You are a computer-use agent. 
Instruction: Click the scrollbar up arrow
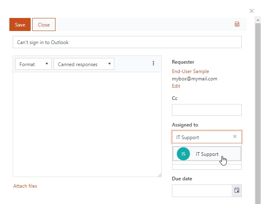258,20
